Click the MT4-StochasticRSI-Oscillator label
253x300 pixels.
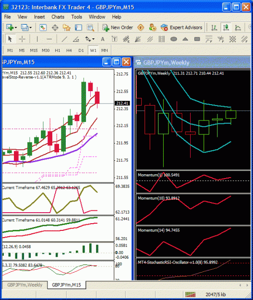pos(178,262)
